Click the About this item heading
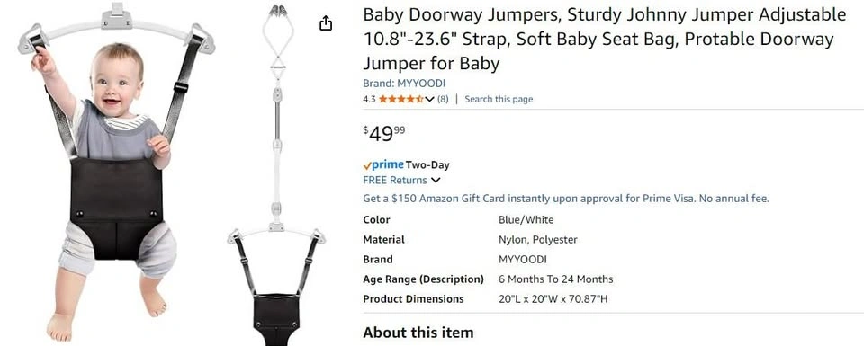This screenshot has width=864, height=346. click(x=418, y=333)
